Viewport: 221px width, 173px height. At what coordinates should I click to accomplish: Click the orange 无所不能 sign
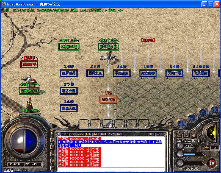(x=108, y=100)
